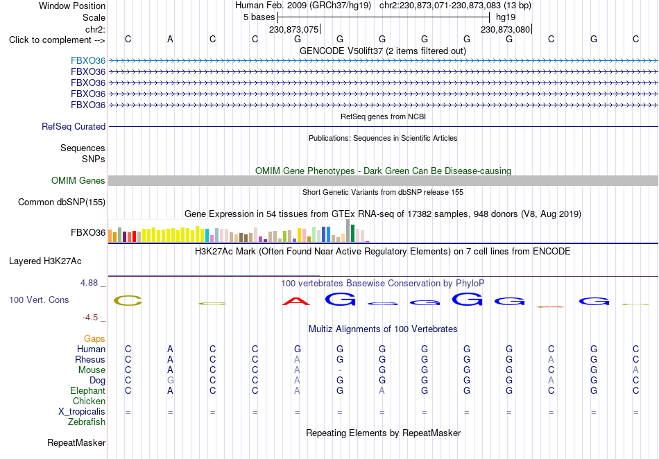Open 'RefSeq genes from NCBI' track title
This screenshot has height=459, width=659.
383,116
